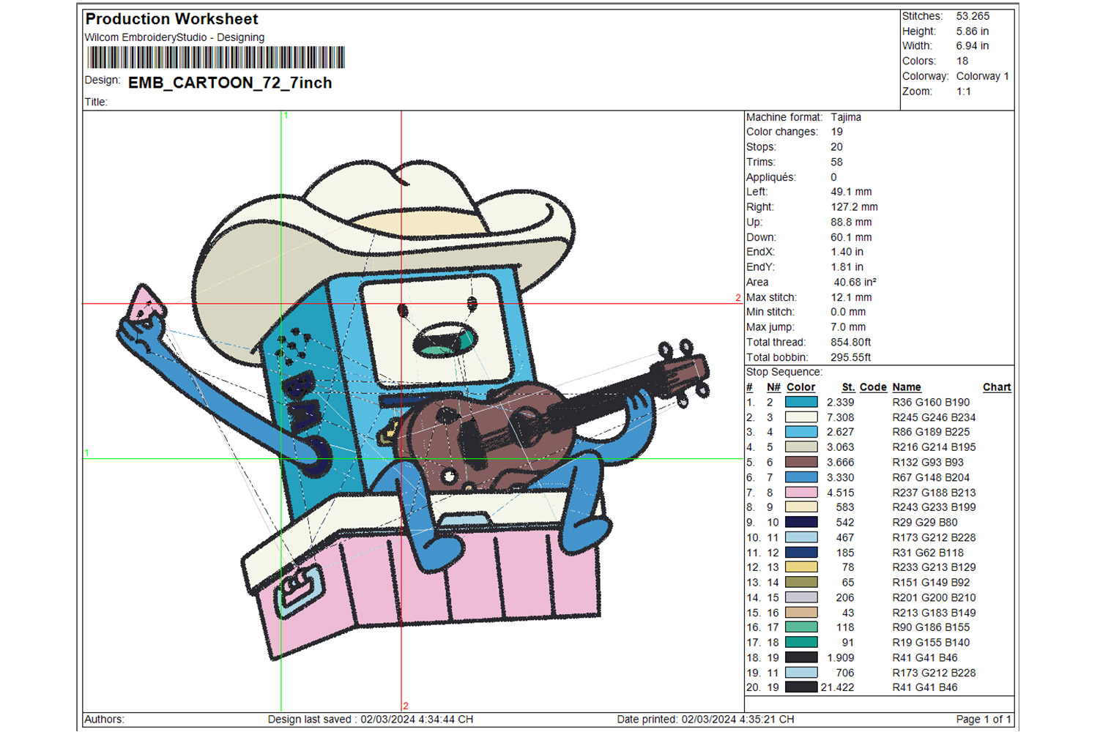Click the N# column header

click(773, 387)
